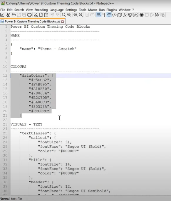
Task: Open the Encoding menu
Action: point(41,10)
